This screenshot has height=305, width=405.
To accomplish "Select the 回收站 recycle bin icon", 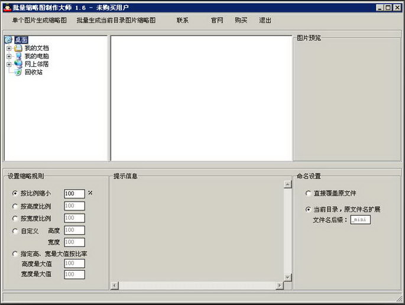I will [x=18, y=72].
